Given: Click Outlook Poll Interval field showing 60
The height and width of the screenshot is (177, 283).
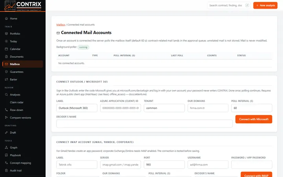Looking at the screenshot, I should (x=252, y=108).
